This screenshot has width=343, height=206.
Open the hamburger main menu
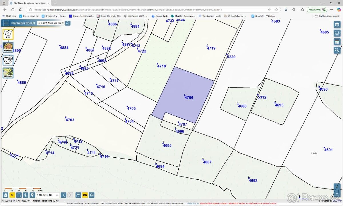coord(6,23)
